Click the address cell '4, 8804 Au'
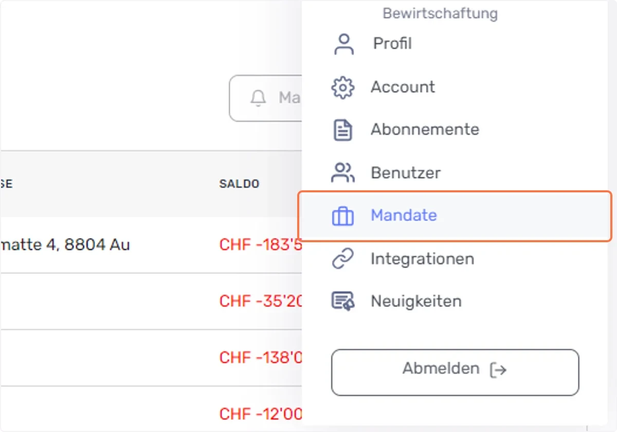Viewport: 617px width, 432px height. coord(65,245)
